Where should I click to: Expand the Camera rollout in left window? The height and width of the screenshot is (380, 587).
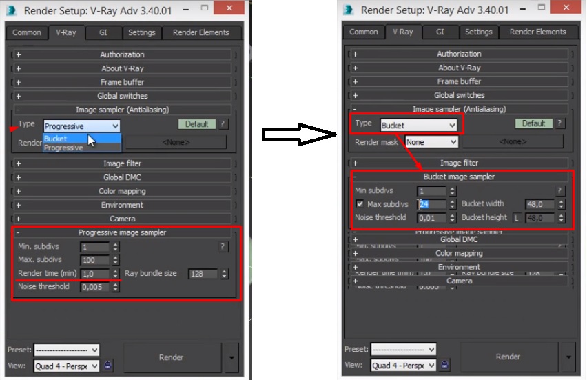tap(123, 219)
